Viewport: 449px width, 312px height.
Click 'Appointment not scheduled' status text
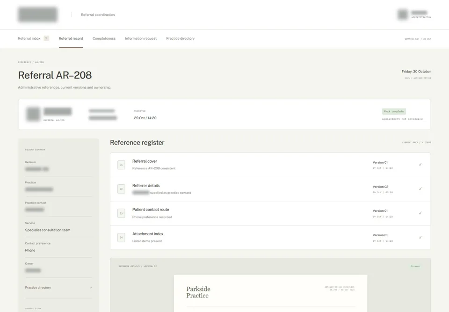[x=402, y=119]
